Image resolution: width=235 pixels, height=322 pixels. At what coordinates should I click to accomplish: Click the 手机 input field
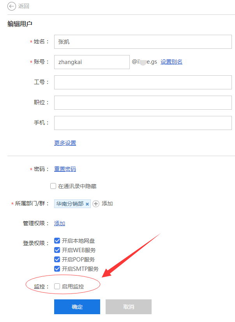point(143,123)
